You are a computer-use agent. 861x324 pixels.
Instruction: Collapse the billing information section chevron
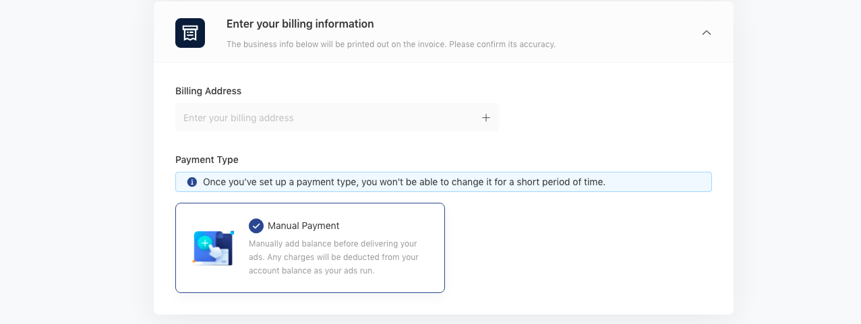pos(707,32)
